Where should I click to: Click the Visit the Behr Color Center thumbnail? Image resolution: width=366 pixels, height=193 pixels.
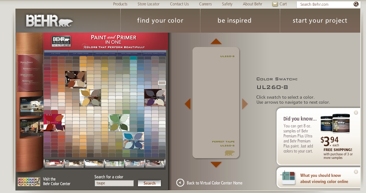click(x=29, y=182)
